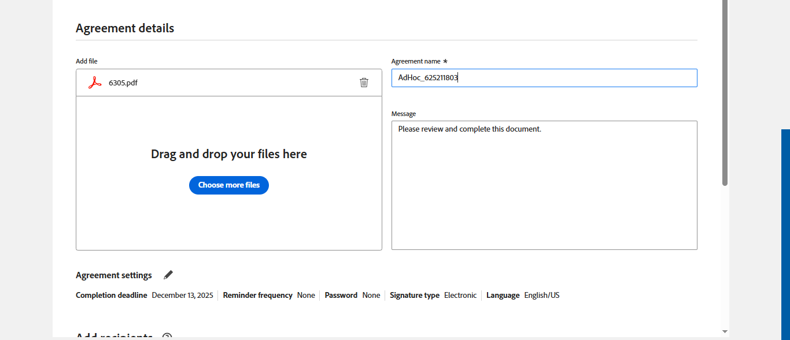The height and width of the screenshot is (340, 790).
Task: Click the Password None setting
Action: coord(371,295)
